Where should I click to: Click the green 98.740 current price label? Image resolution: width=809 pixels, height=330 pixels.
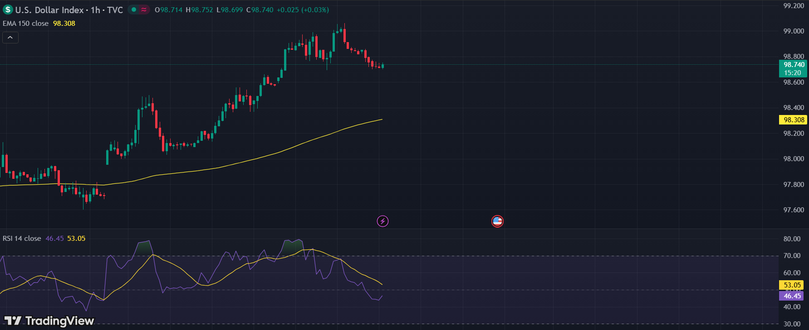coord(794,65)
